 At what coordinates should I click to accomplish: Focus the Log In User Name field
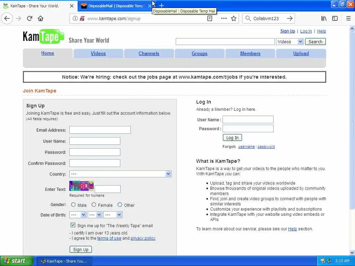click(248, 119)
